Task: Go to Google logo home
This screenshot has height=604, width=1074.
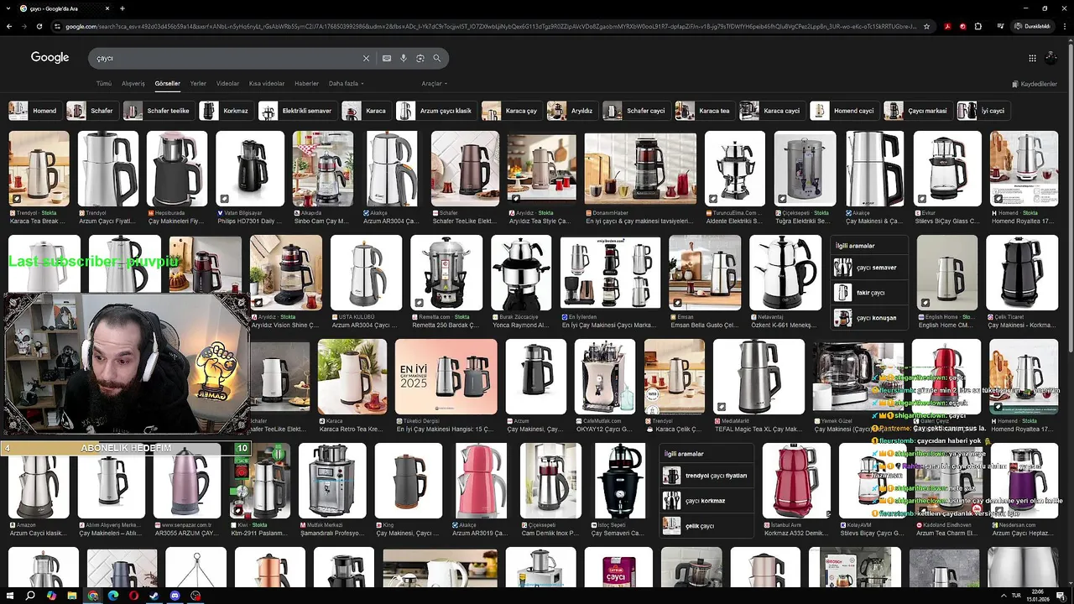Action: pos(50,57)
